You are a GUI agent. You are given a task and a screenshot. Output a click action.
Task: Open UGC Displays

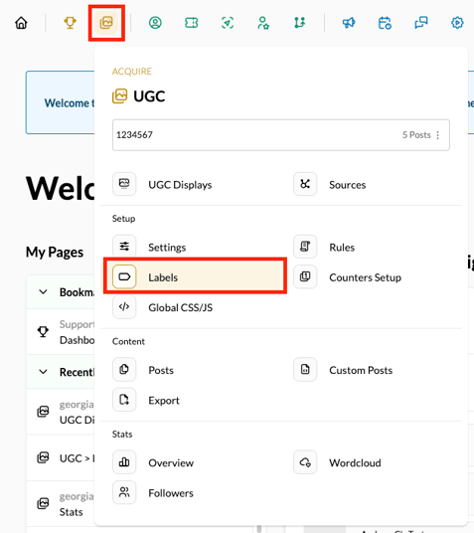[x=180, y=185]
